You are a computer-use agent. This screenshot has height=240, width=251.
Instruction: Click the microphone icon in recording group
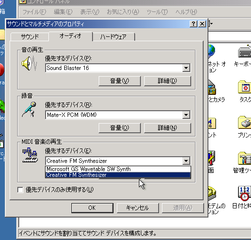click(x=29, y=109)
